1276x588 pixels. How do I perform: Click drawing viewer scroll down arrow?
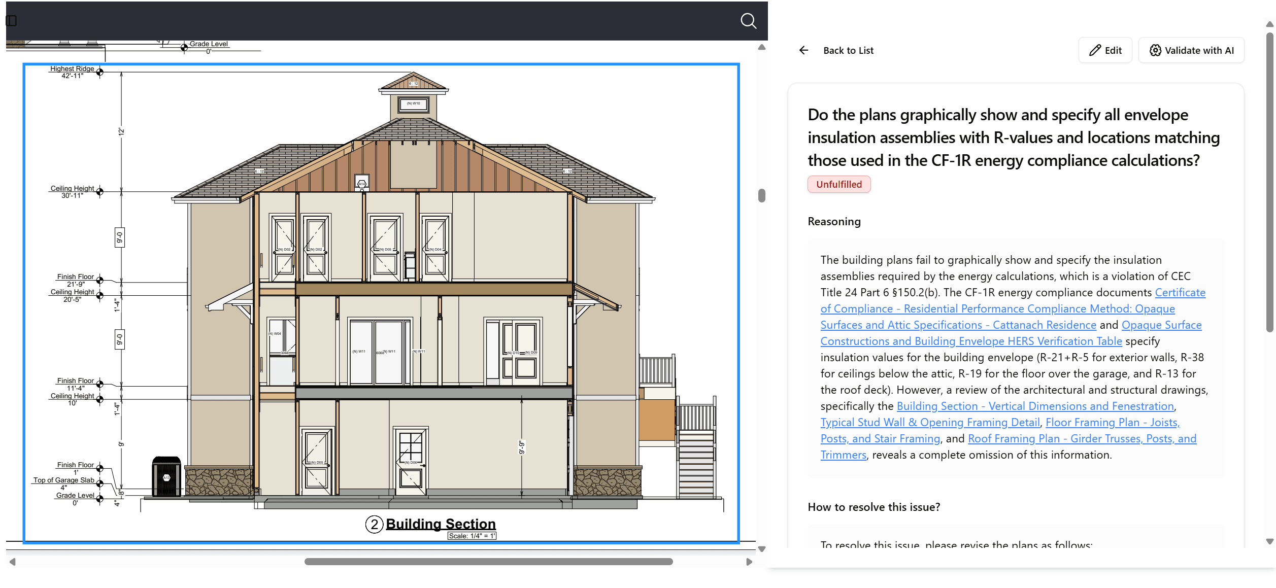(761, 549)
